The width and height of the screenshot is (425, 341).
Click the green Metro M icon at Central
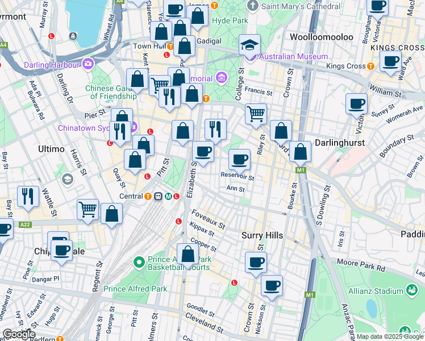click(168, 196)
